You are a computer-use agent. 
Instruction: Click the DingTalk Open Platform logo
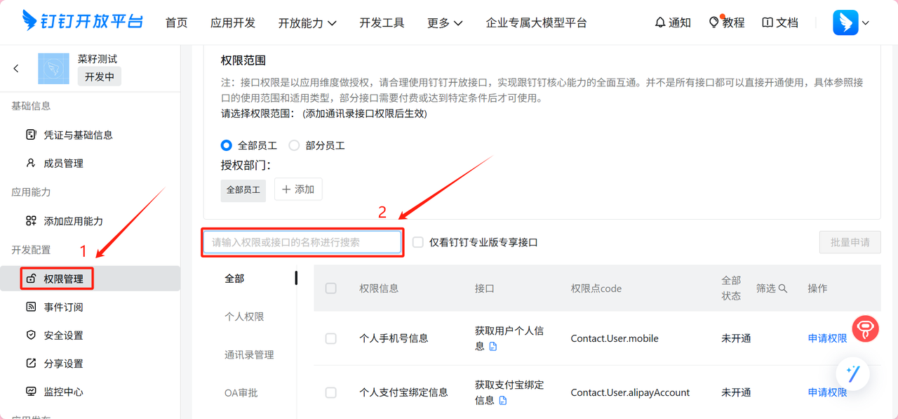tap(82, 22)
